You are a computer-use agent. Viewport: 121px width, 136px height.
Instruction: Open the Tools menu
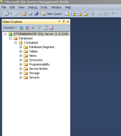coord(44,7)
